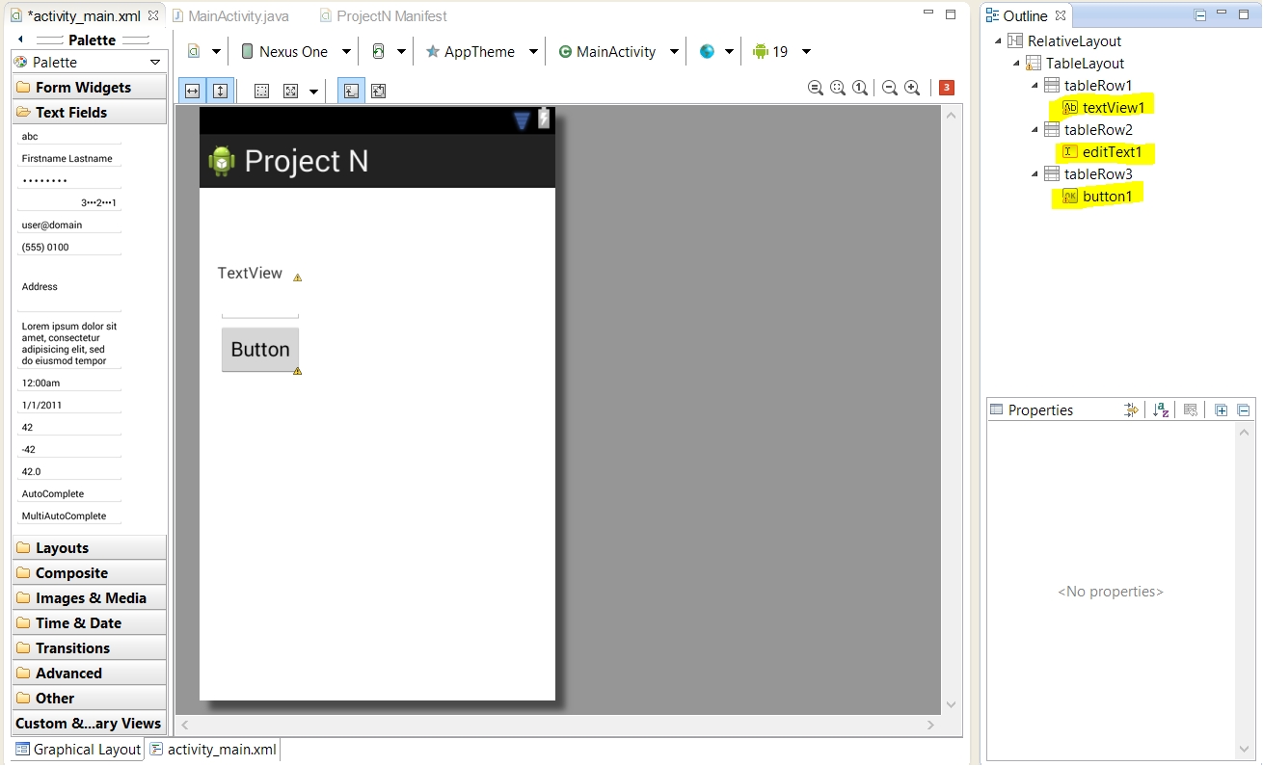
Task: Open the MainActivity association dropdown
Action: [x=617, y=52]
